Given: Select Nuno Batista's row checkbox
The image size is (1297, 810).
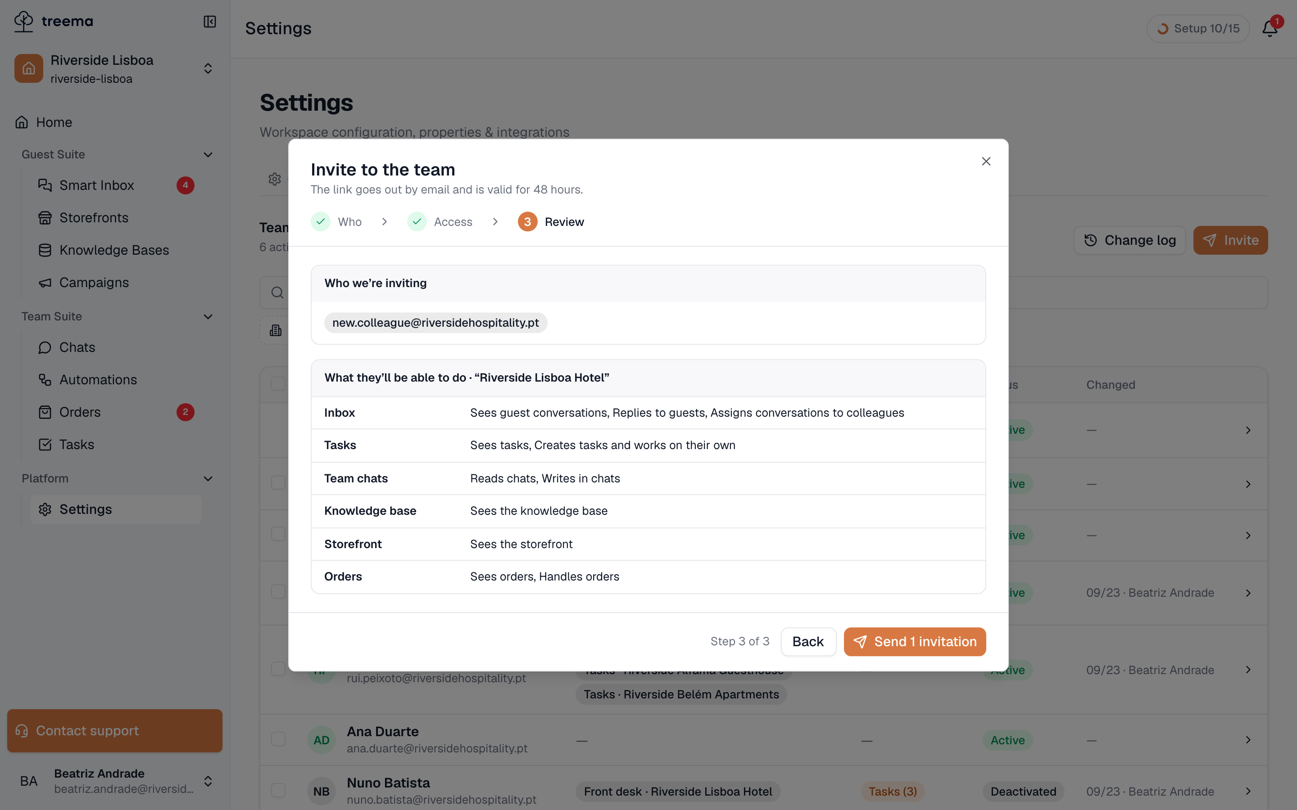Looking at the screenshot, I should [x=278, y=790].
